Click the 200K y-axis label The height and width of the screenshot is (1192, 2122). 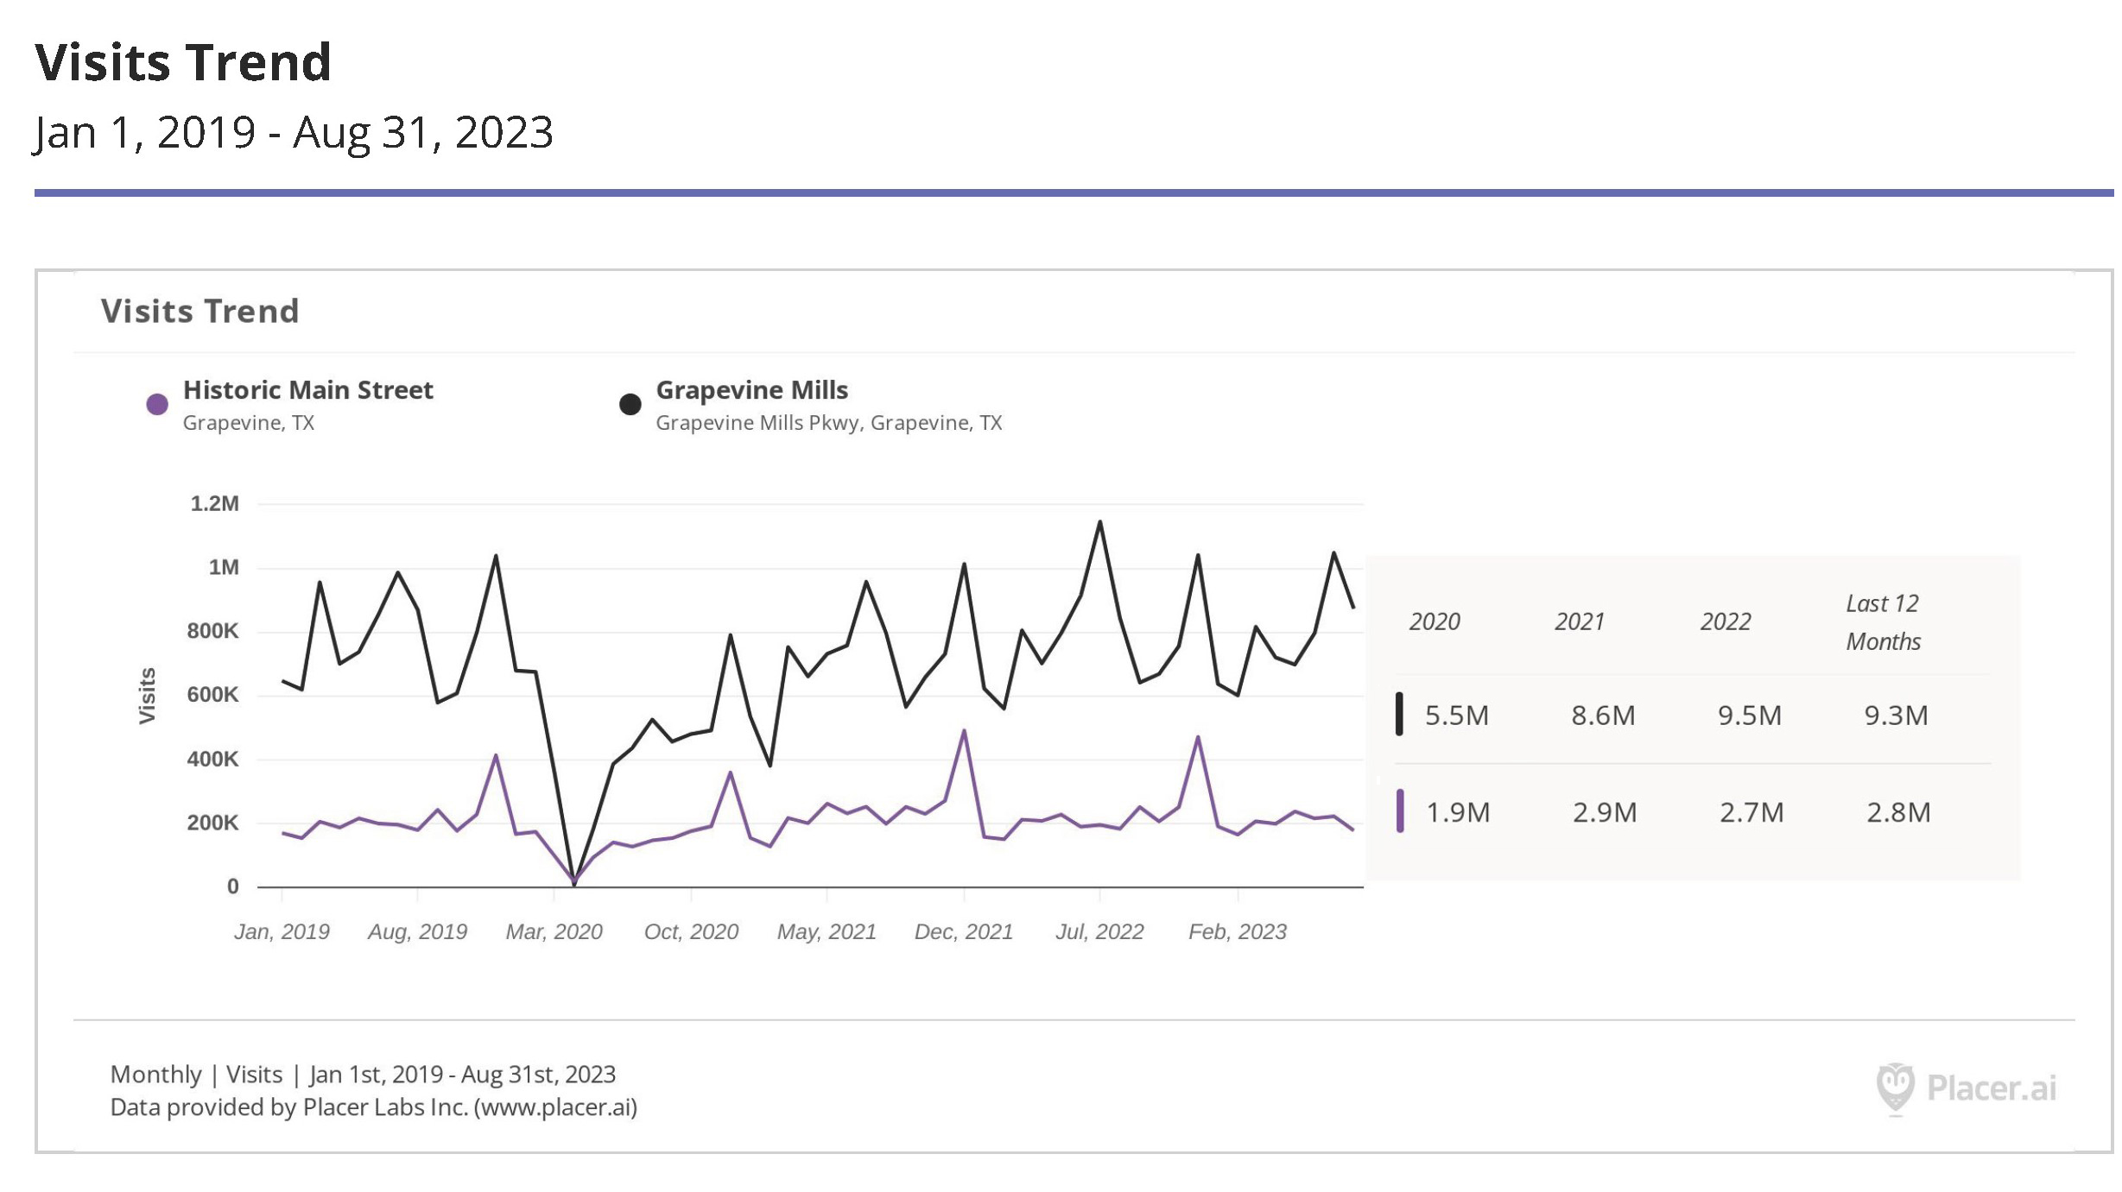point(212,823)
